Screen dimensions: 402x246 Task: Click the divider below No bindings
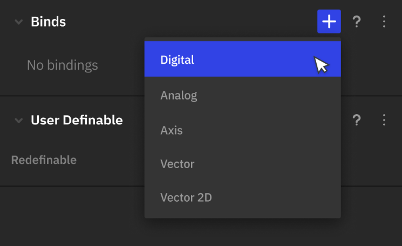[x=72, y=96]
